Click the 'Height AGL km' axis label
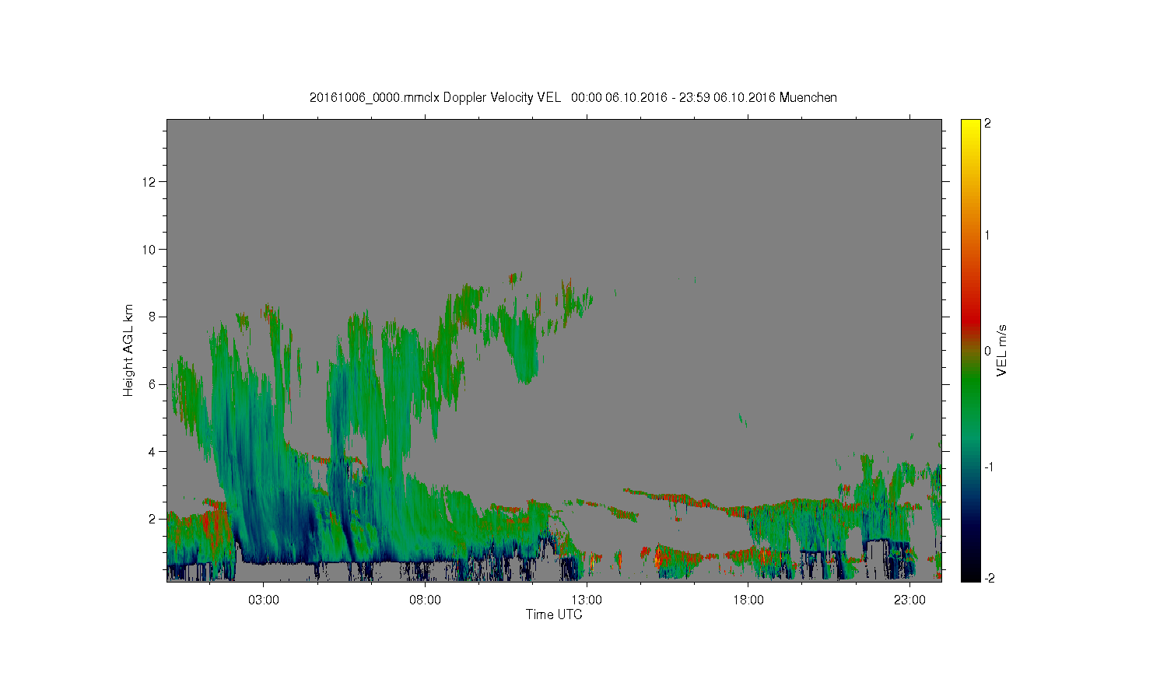 click(x=128, y=350)
